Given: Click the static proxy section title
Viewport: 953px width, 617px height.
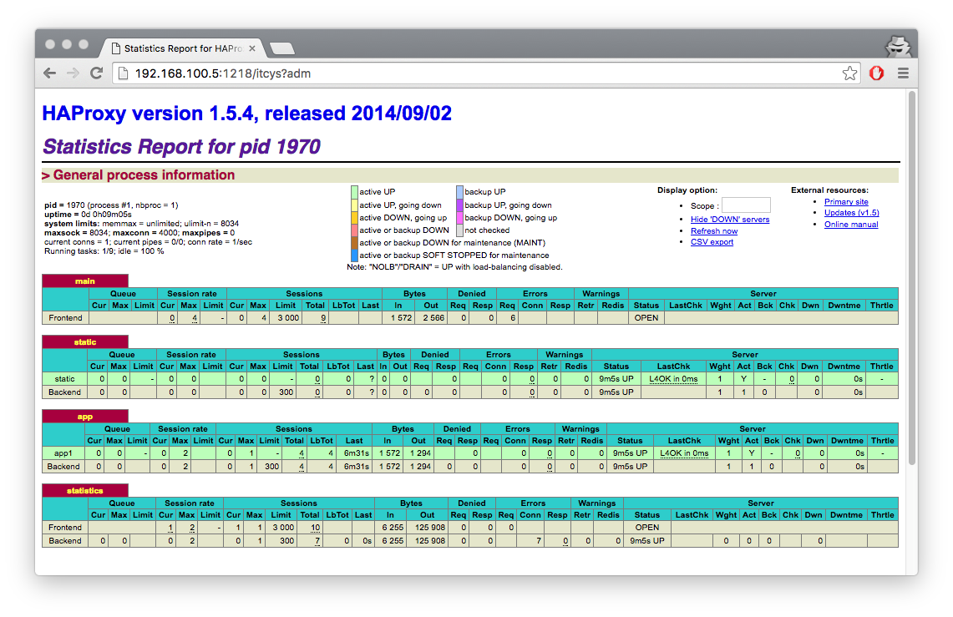Looking at the screenshot, I should pyautogui.click(x=85, y=342).
